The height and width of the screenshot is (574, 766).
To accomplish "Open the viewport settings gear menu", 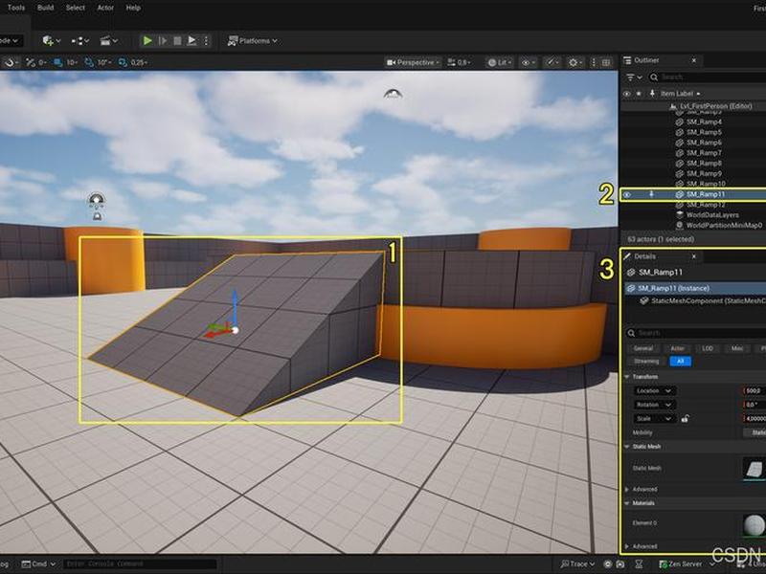I will point(575,62).
